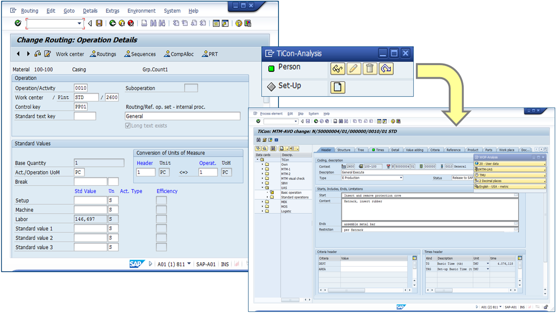
Task: Open the session dropdown A01 (1) 811
Action: (189, 264)
